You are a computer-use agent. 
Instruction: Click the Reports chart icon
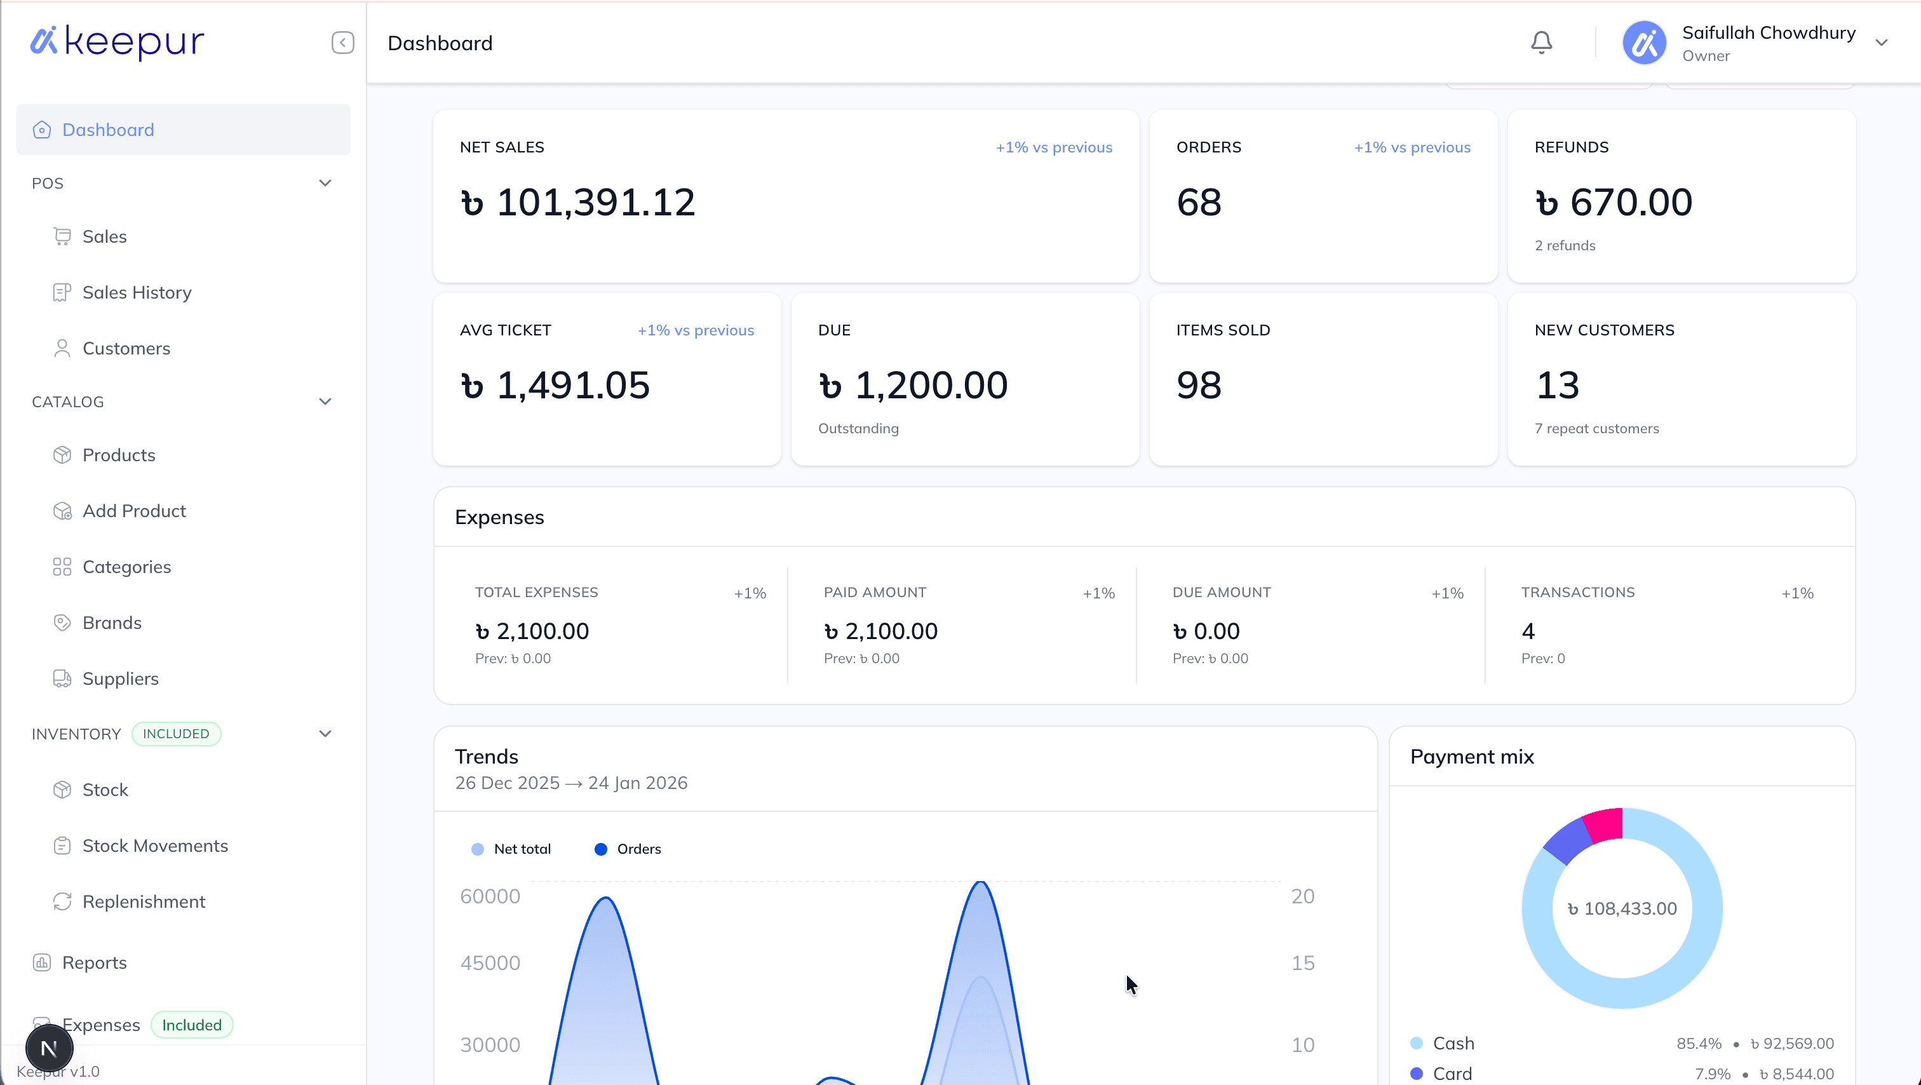pos(42,962)
